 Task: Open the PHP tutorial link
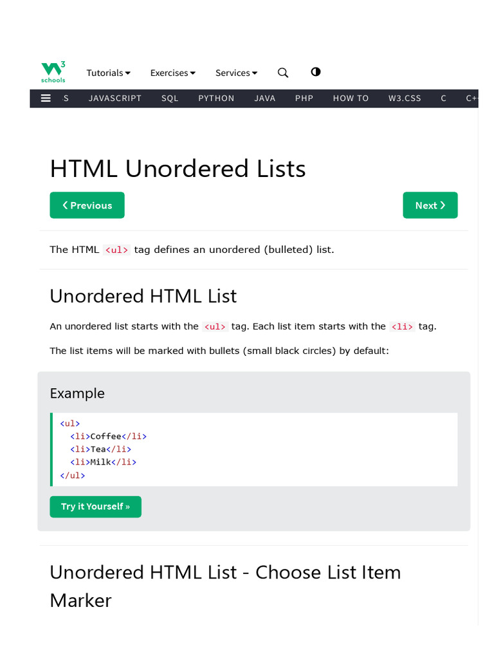(304, 98)
